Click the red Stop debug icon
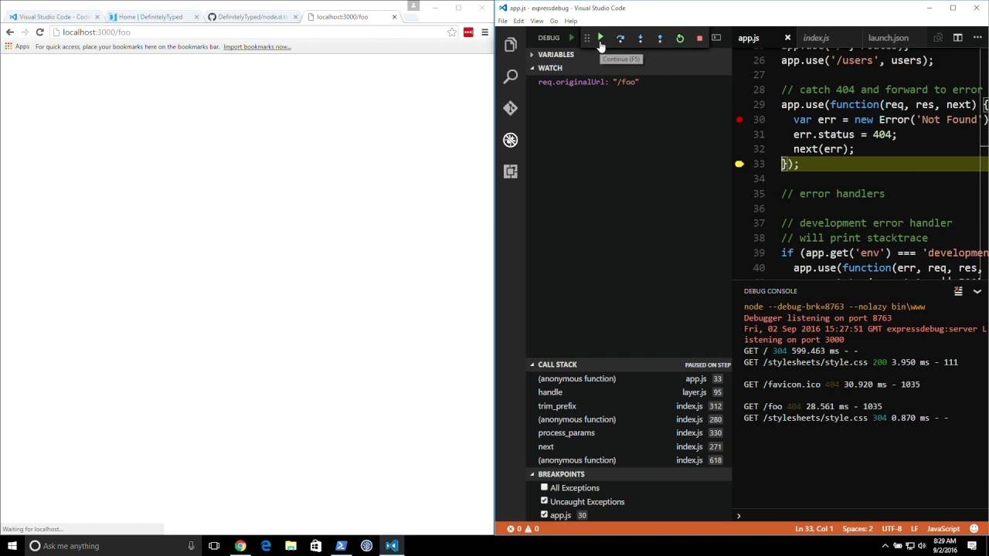This screenshot has height=556, width=989. point(699,38)
